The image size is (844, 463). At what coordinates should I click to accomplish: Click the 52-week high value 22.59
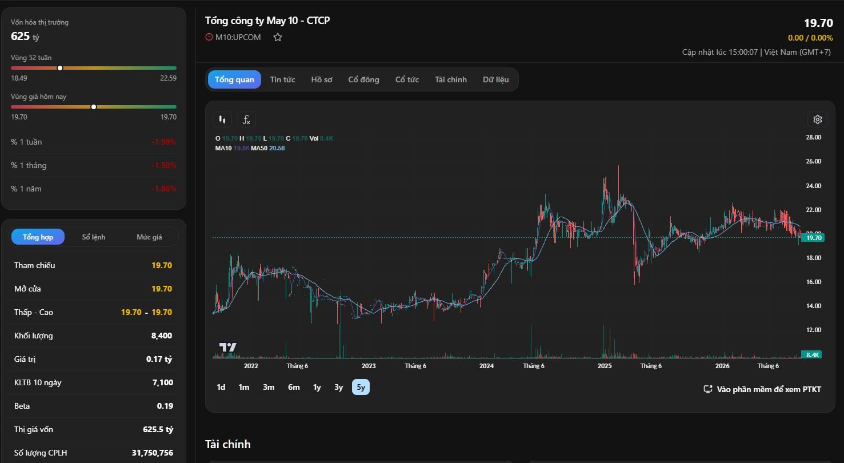[169, 78]
